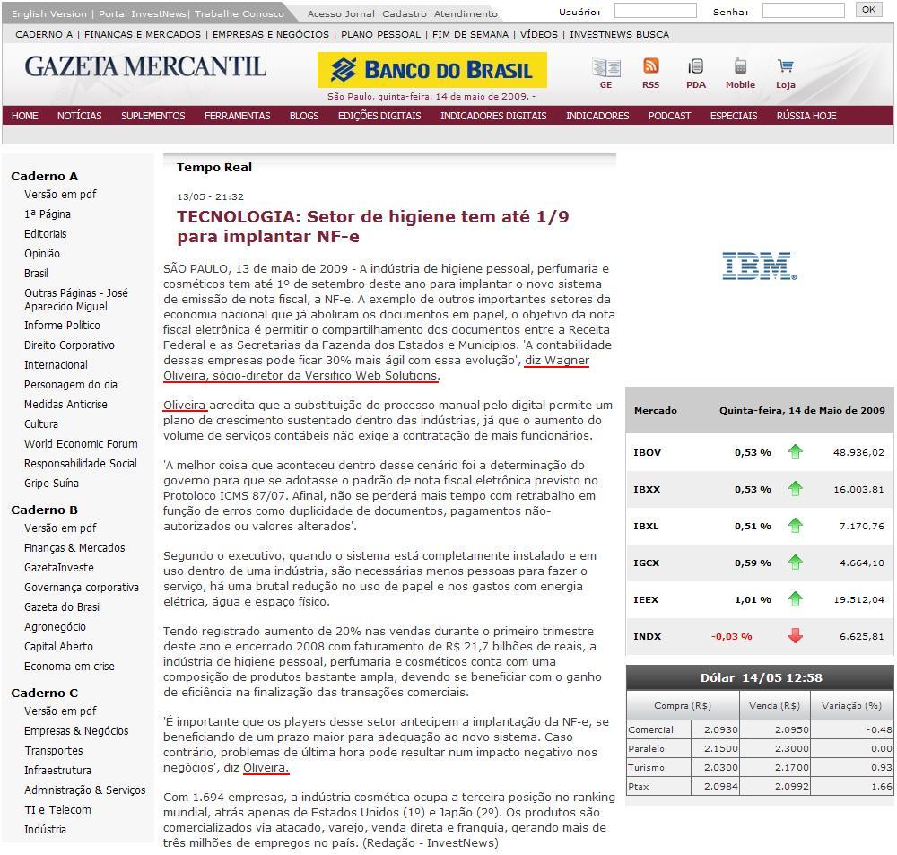Open the RSS feed icon
This screenshot has width=897, height=855.
[x=650, y=66]
